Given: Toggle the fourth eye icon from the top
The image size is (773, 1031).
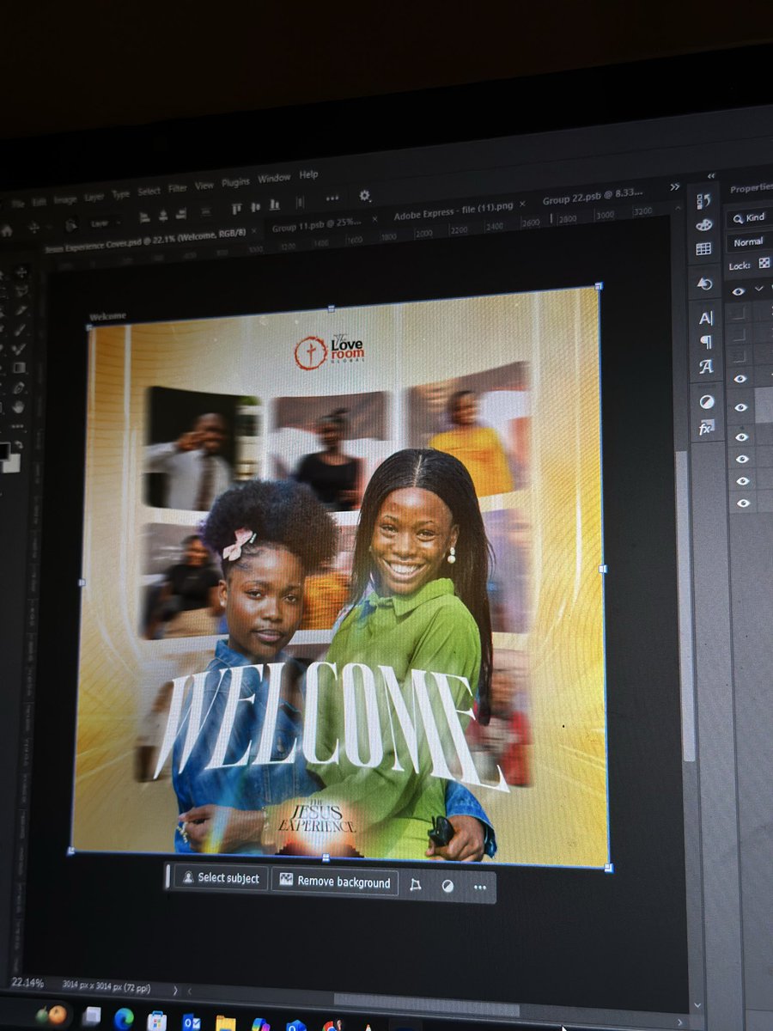Looking at the screenshot, I should pyautogui.click(x=742, y=436).
